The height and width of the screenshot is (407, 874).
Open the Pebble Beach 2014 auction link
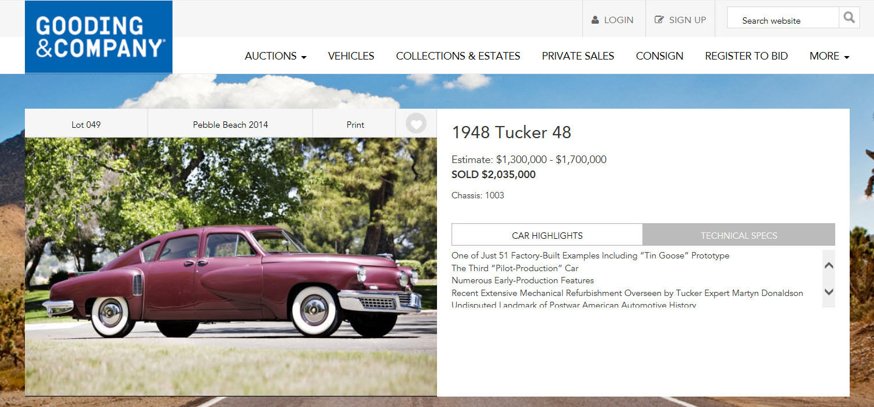pyautogui.click(x=230, y=124)
